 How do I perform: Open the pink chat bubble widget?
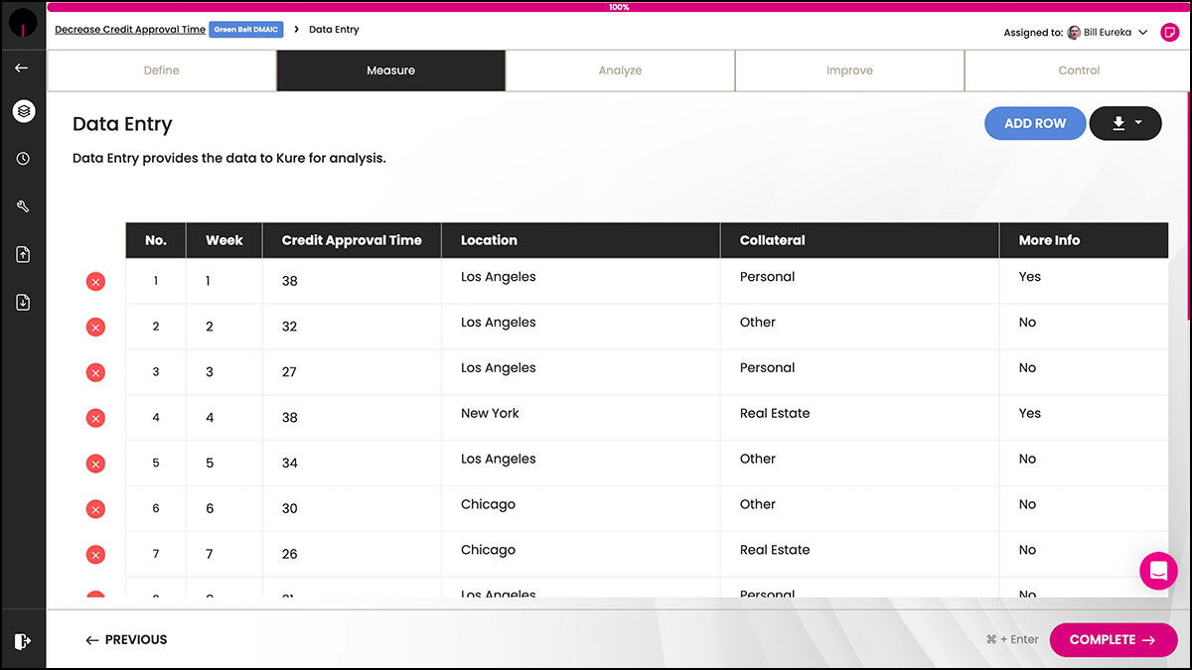[x=1158, y=571]
